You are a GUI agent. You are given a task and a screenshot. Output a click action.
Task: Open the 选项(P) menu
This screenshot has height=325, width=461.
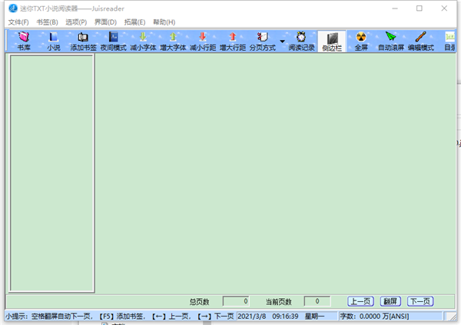click(76, 22)
